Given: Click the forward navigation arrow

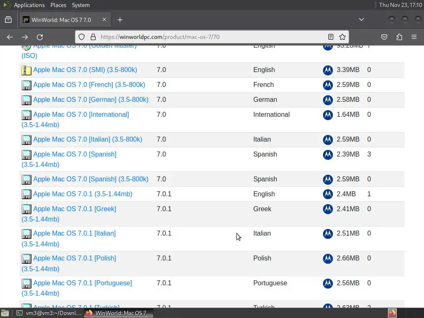Looking at the screenshot, I should (x=25, y=37).
